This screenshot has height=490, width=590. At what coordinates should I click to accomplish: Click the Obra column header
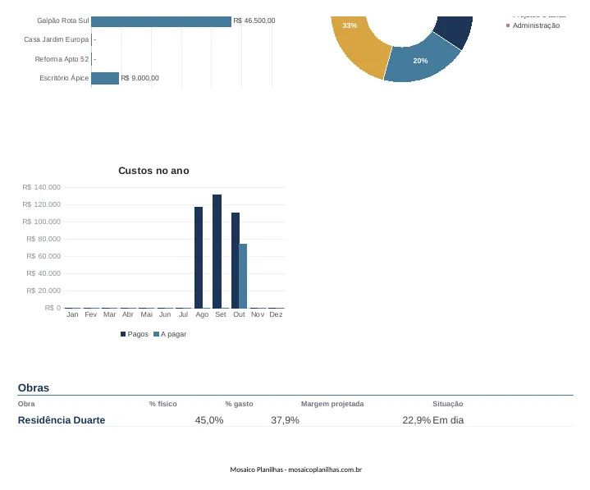(26, 404)
